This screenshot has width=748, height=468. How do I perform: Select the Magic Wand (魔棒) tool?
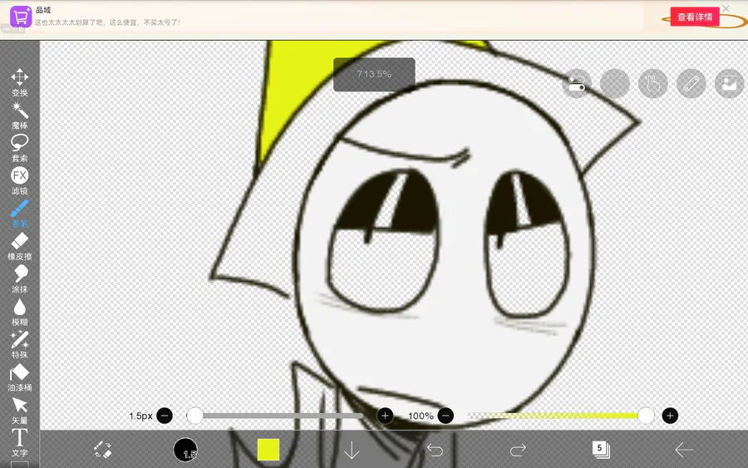(x=20, y=116)
